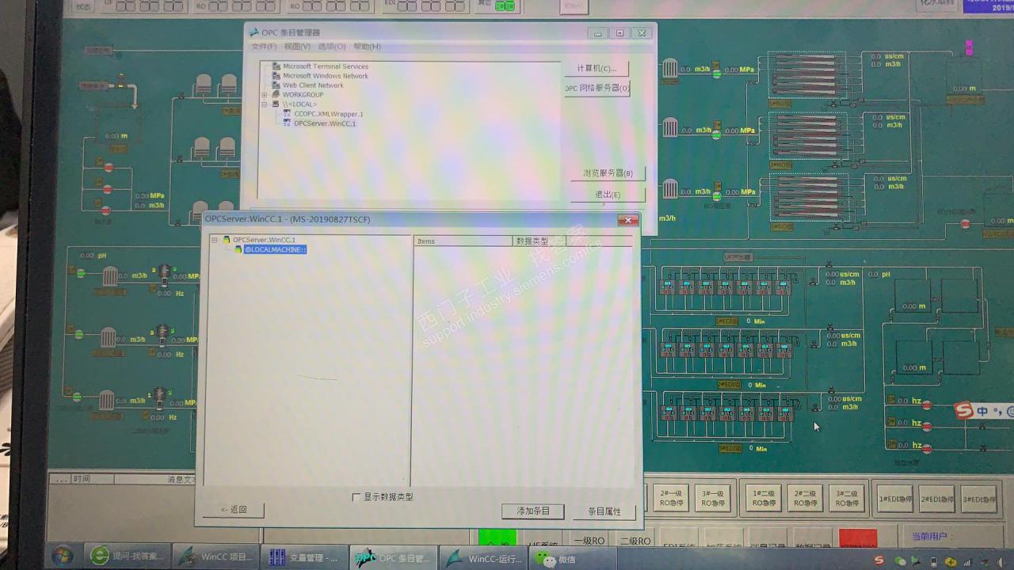
Task: Select the OPCServer.WinCC.1 root node icon
Action: tap(227, 240)
